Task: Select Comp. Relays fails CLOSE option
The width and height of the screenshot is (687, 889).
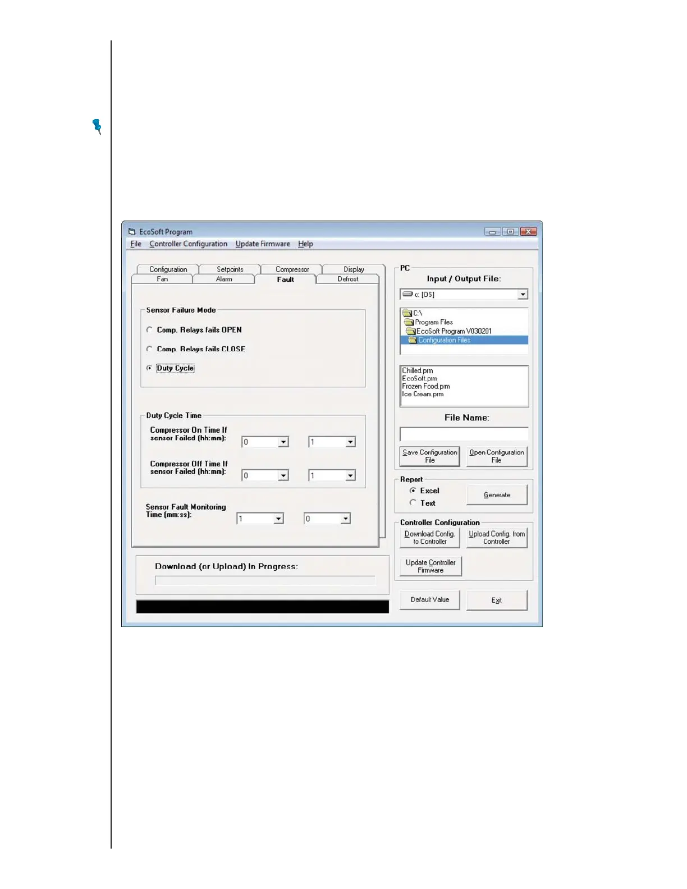Action: tap(149, 349)
